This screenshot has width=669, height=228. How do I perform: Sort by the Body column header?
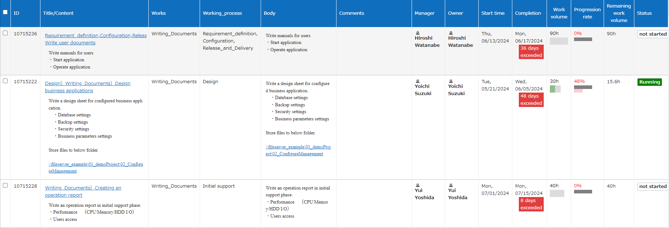pyautogui.click(x=298, y=13)
